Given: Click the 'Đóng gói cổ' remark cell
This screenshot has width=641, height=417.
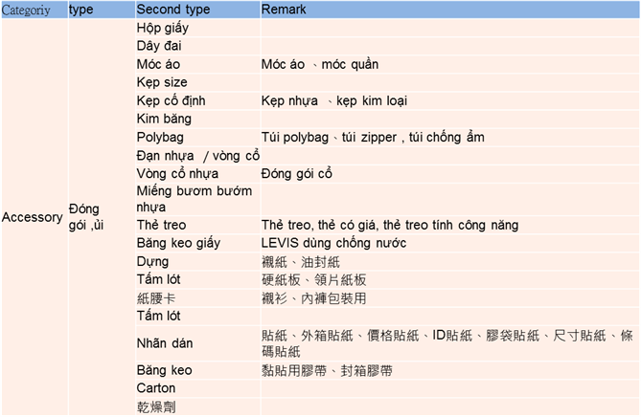Looking at the screenshot, I should (x=296, y=173).
